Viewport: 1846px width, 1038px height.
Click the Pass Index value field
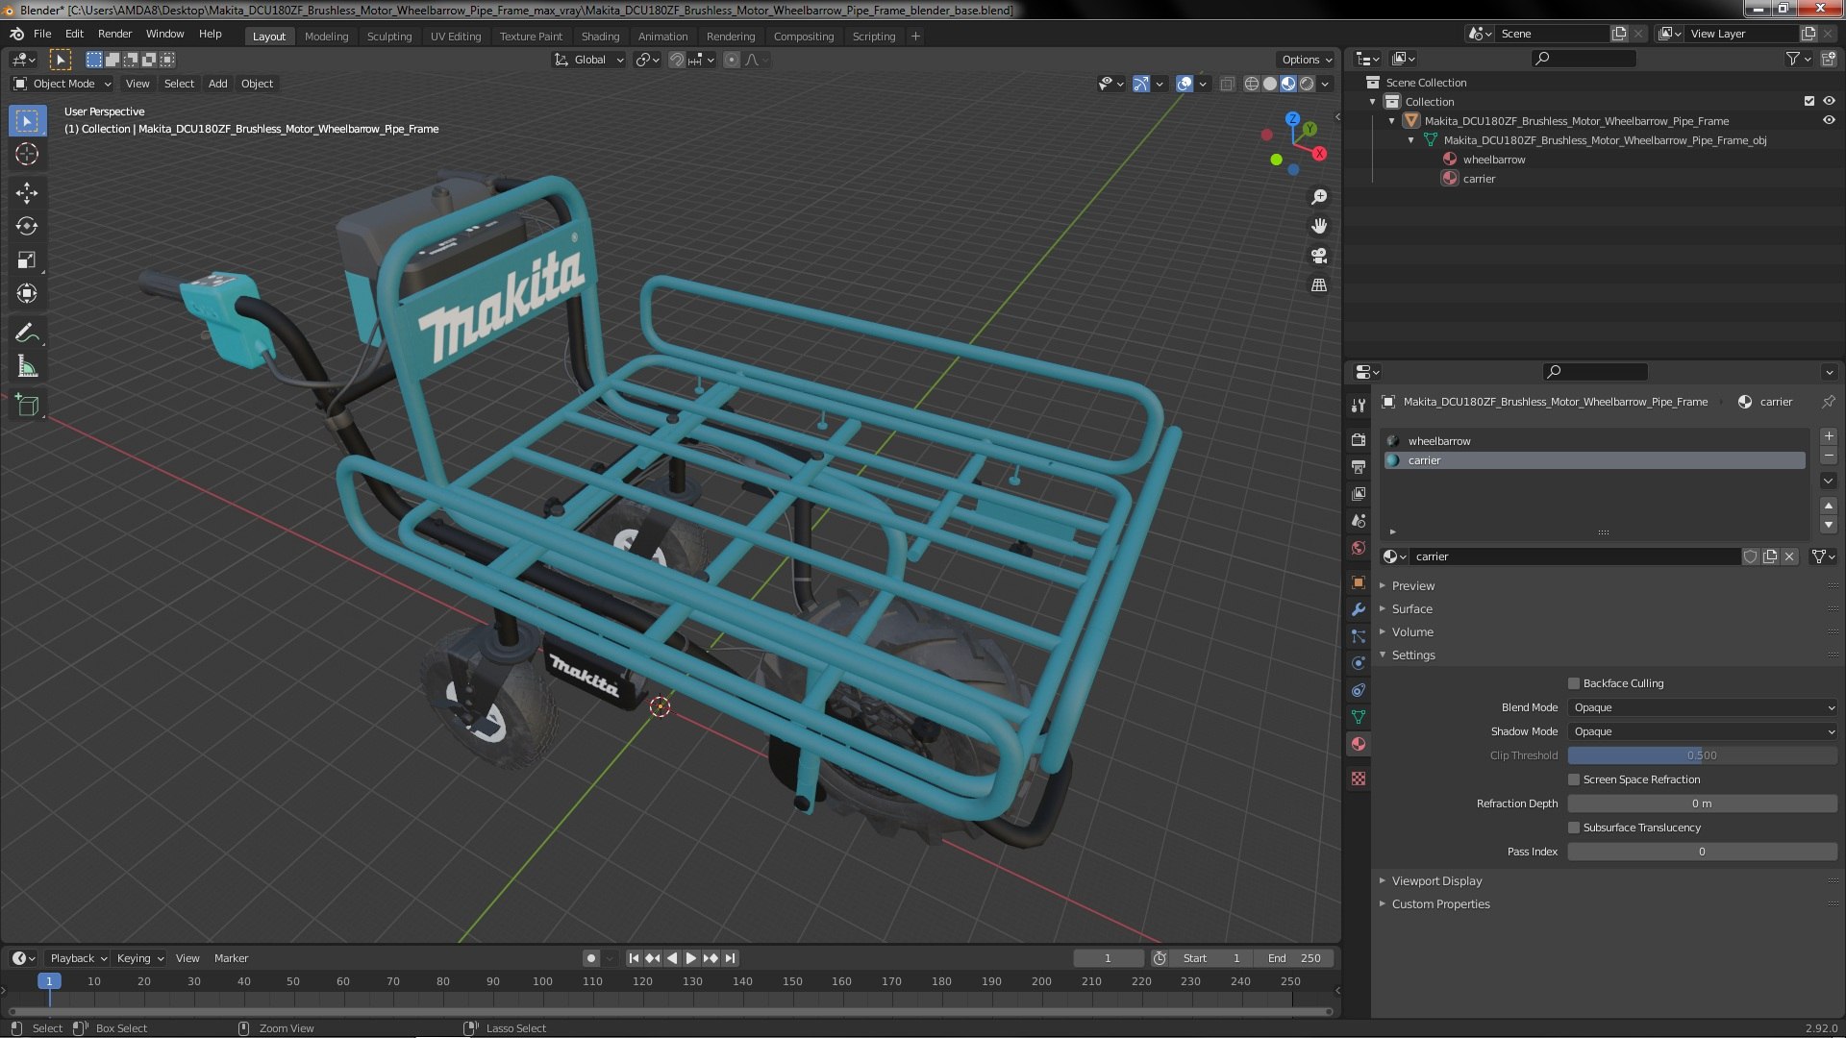coord(1703,852)
